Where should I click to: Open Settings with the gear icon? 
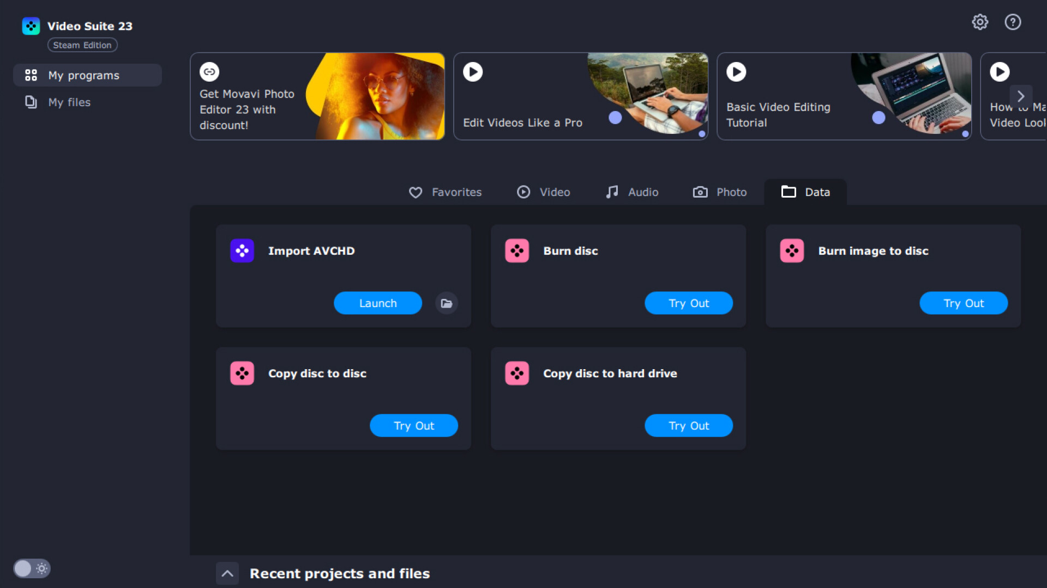980,22
